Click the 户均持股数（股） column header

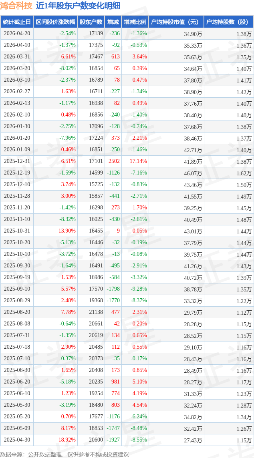coord(228,22)
